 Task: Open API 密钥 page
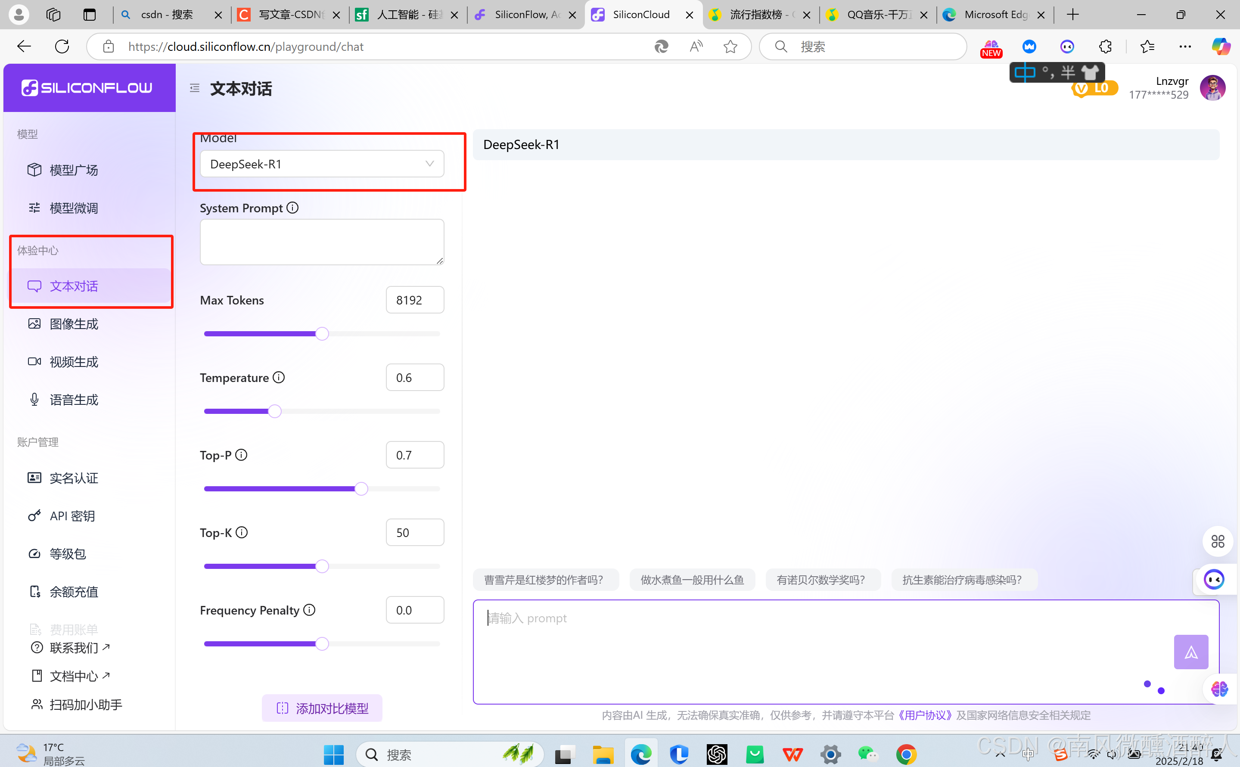pyautogui.click(x=72, y=516)
